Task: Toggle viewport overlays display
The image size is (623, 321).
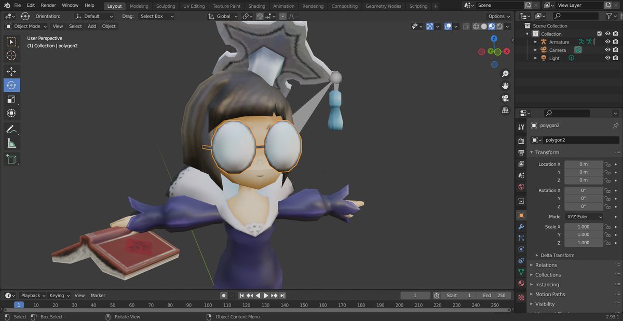Action: [448, 26]
